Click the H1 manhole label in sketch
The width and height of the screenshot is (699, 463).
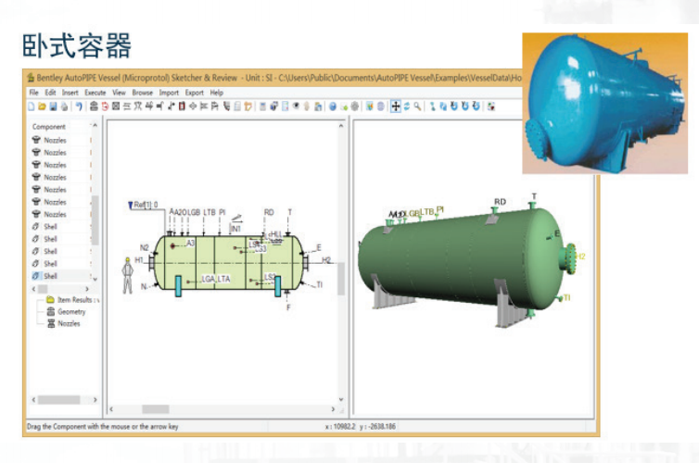[x=139, y=260]
